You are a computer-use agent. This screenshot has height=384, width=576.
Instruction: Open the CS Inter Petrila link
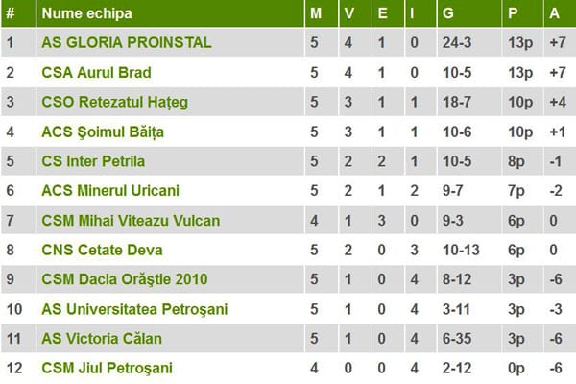coord(93,161)
